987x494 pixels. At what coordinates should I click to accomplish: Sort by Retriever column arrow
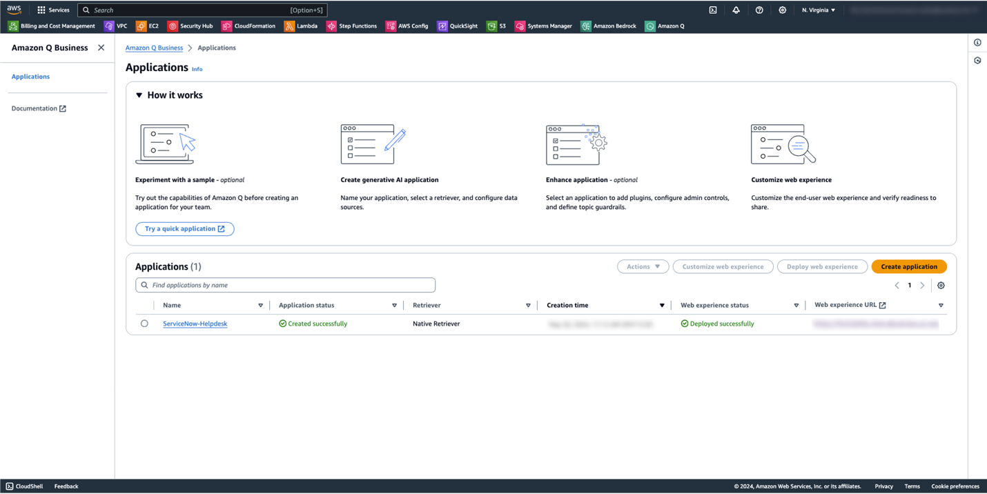pyautogui.click(x=528, y=306)
